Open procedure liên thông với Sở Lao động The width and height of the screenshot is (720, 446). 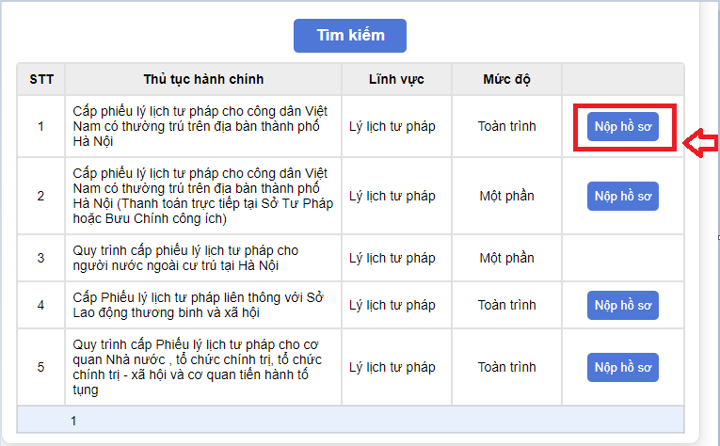click(198, 305)
